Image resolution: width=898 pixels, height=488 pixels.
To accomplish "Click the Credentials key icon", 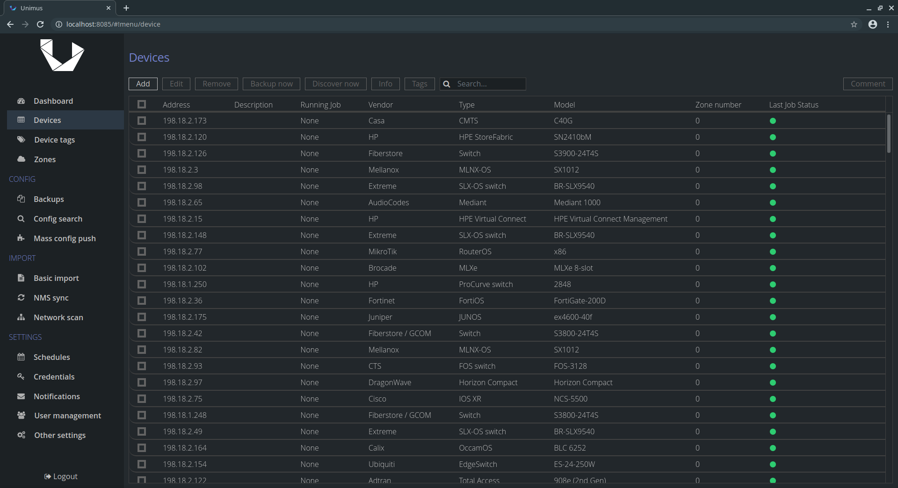I will [21, 376].
